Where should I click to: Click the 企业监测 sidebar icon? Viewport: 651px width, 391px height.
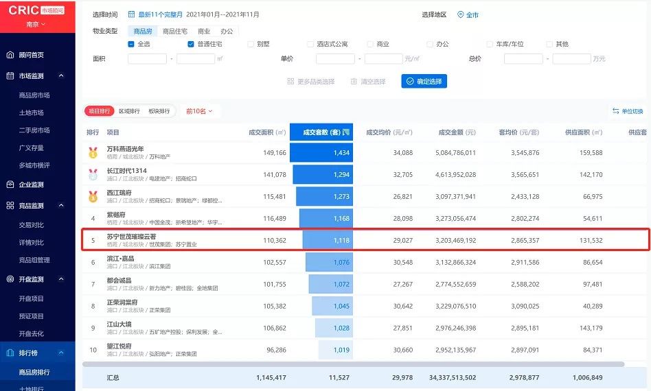[10, 185]
